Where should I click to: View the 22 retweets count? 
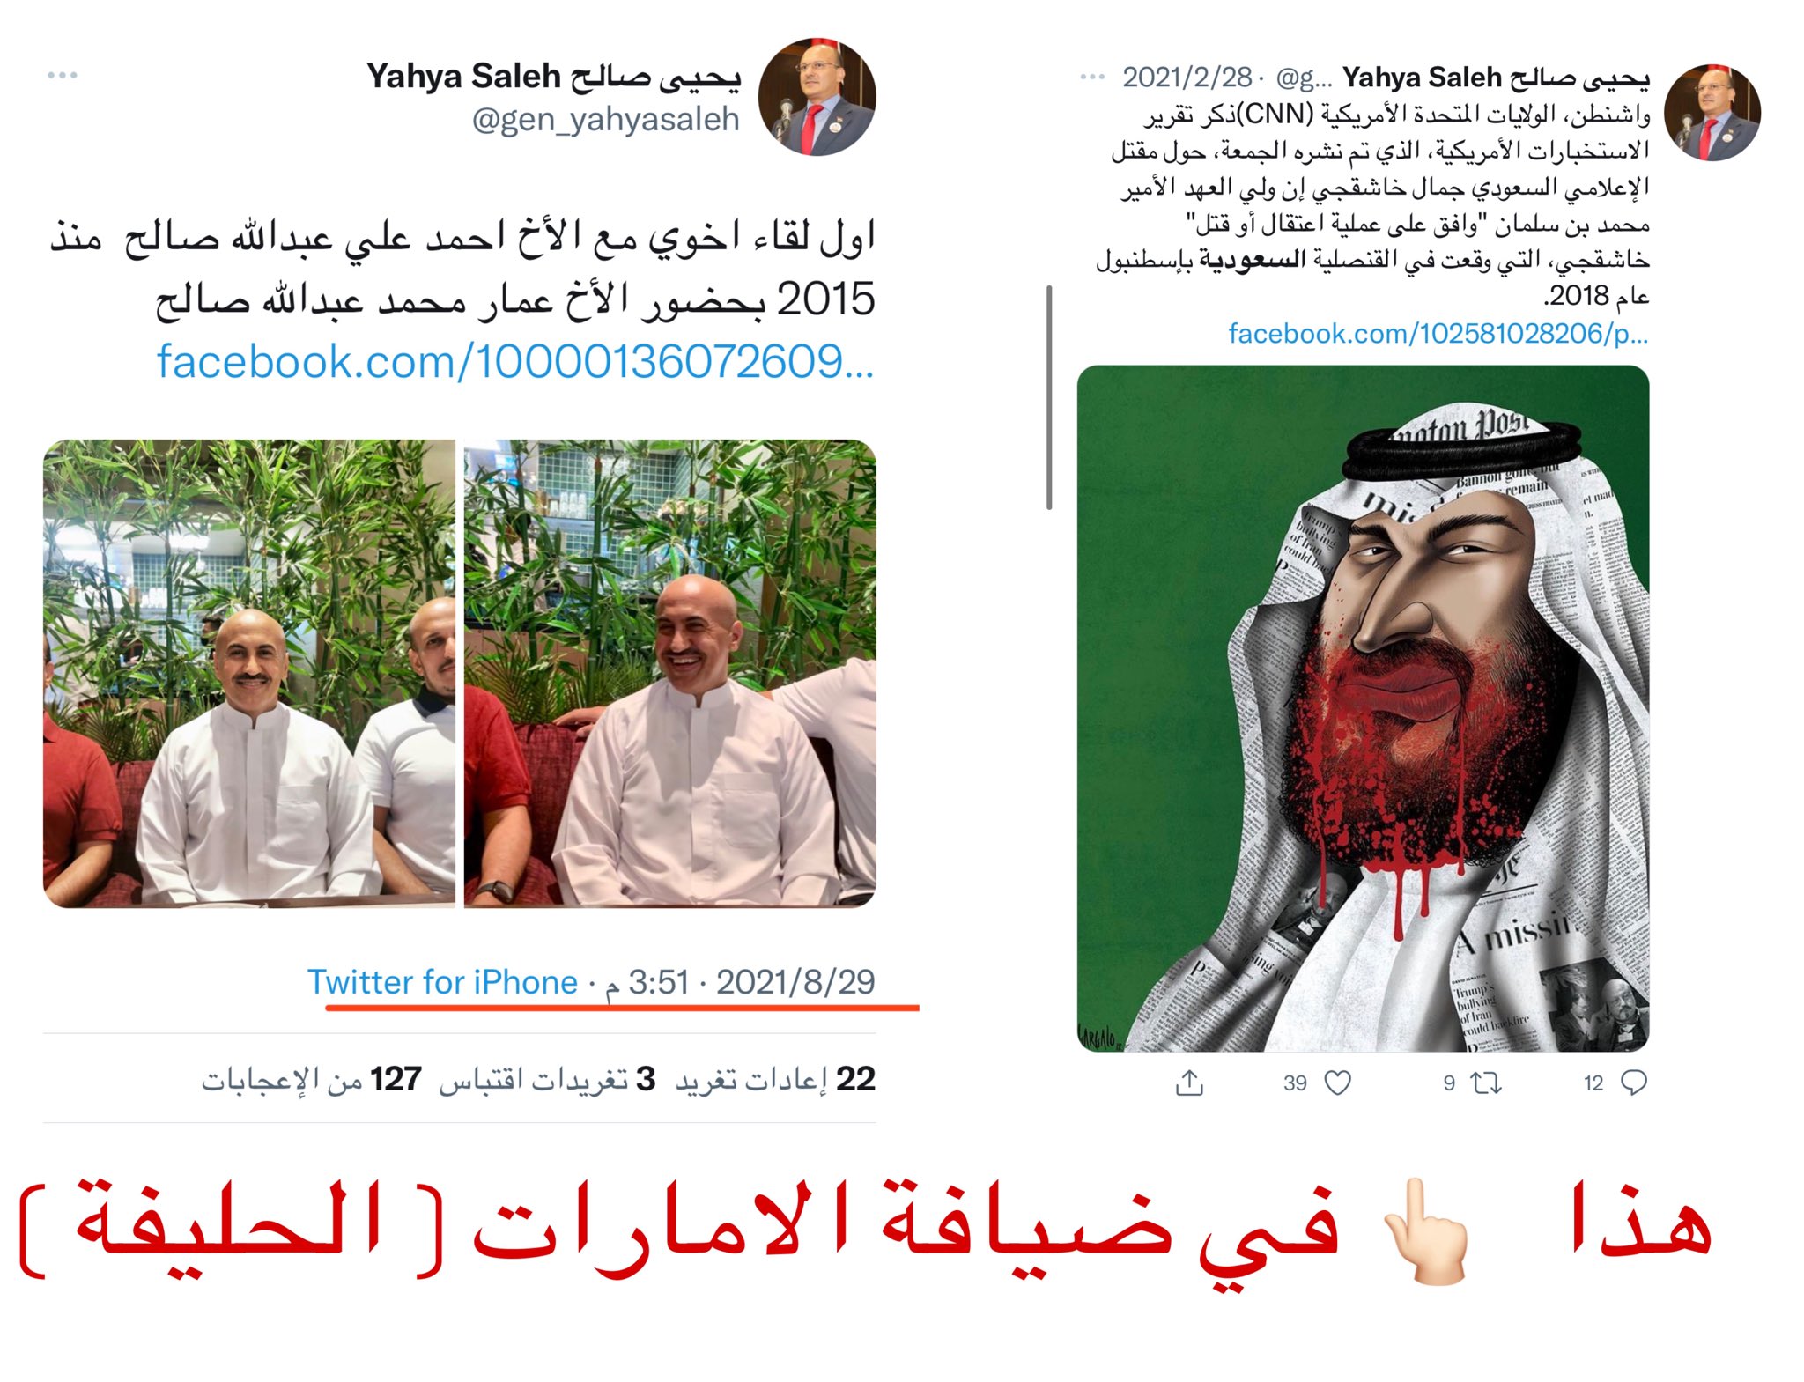point(775,1079)
